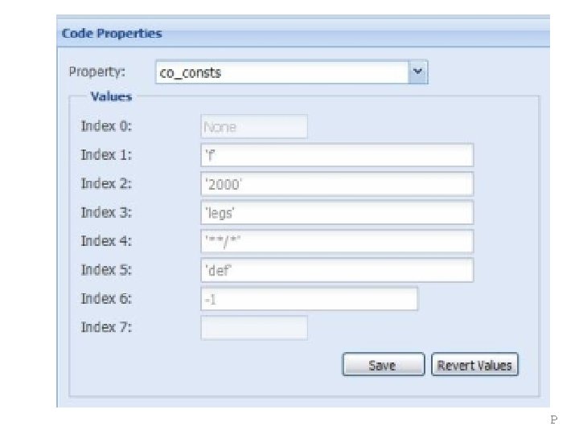Image resolution: width=579 pixels, height=434 pixels.
Task: Click the co_consts property combo box
Action: pyautogui.click(x=281, y=73)
